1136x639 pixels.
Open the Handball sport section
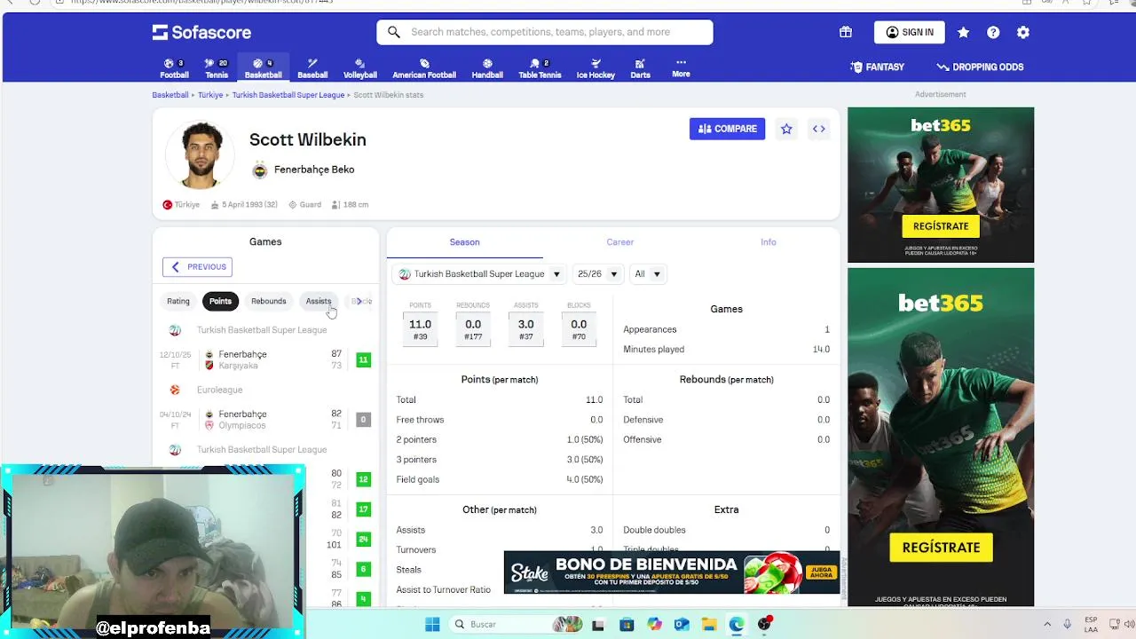pyautogui.click(x=487, y=68)
